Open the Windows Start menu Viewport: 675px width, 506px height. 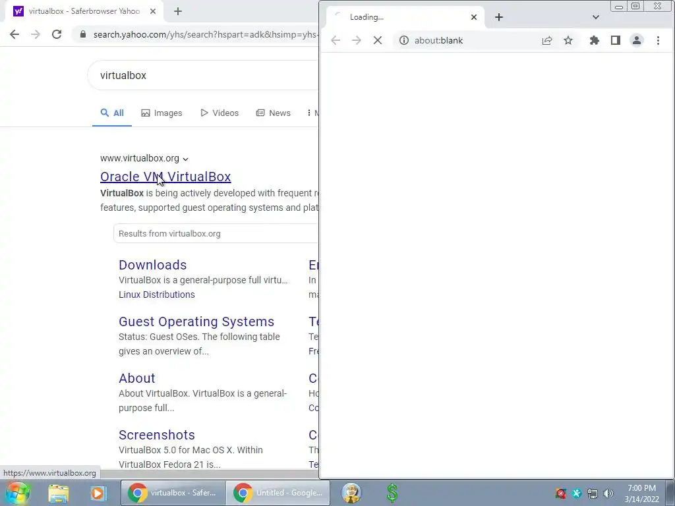click(x=18, y=493)
